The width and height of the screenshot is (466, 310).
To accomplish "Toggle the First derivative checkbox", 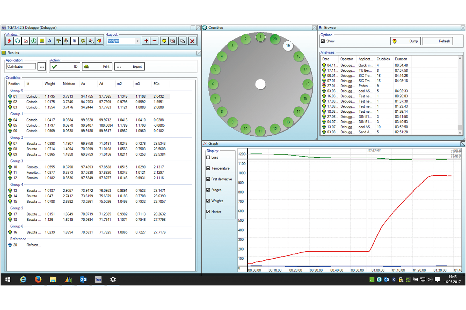I will 208,179.
